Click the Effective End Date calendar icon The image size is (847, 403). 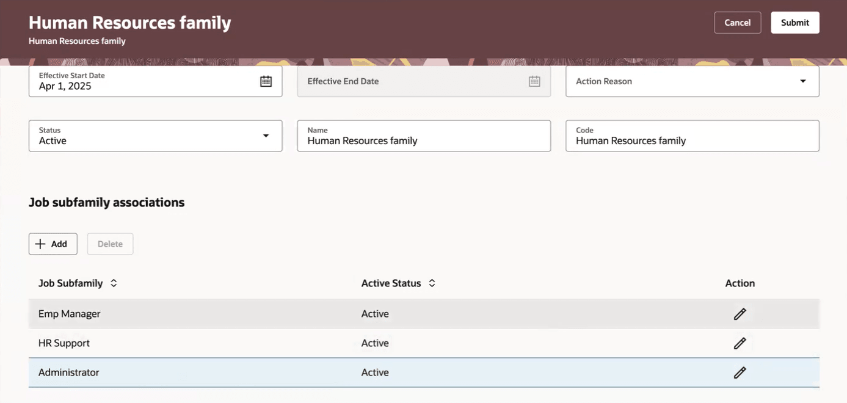(x=534, y=81)
